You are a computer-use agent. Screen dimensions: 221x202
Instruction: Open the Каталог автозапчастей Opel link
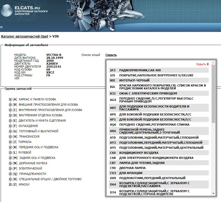(24, 36)
